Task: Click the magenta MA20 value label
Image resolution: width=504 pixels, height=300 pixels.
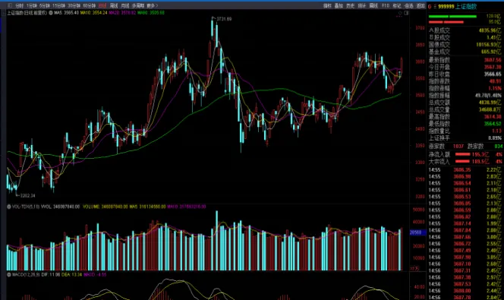Action: [x=122, y=13]
